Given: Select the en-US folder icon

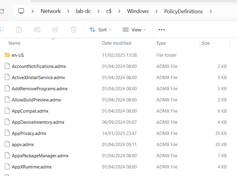Looking at the screenshot, I should pyautogui.click(x=7, y=55).
